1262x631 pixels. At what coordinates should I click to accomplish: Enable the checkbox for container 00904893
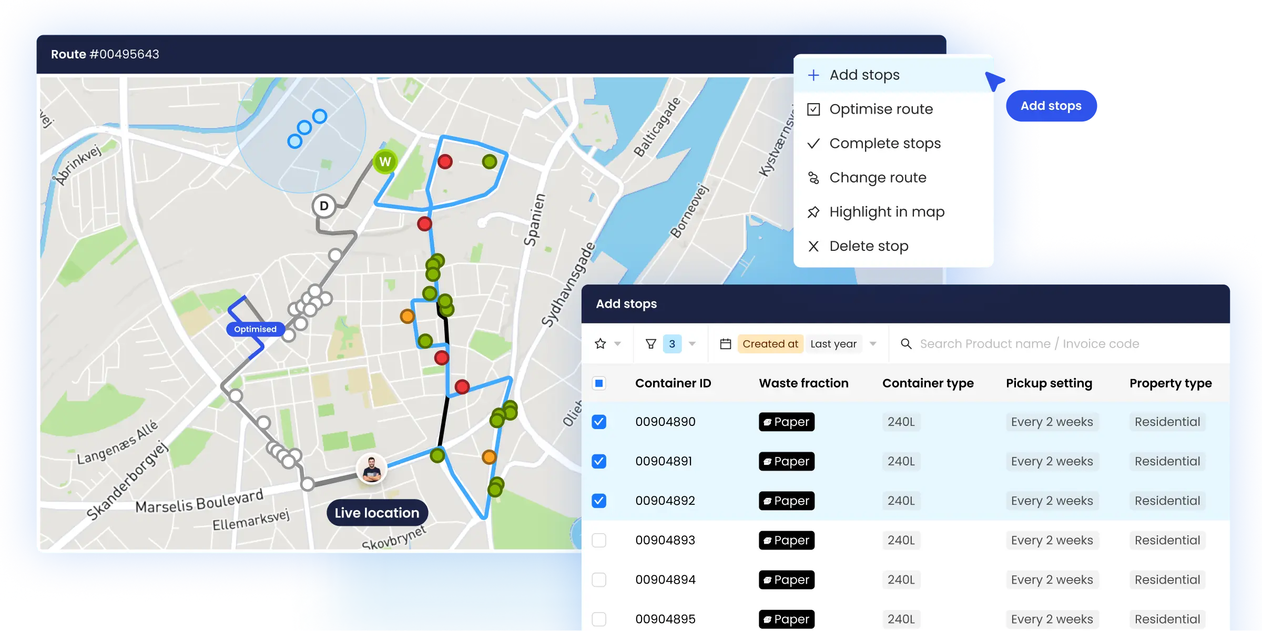point(599,540)
